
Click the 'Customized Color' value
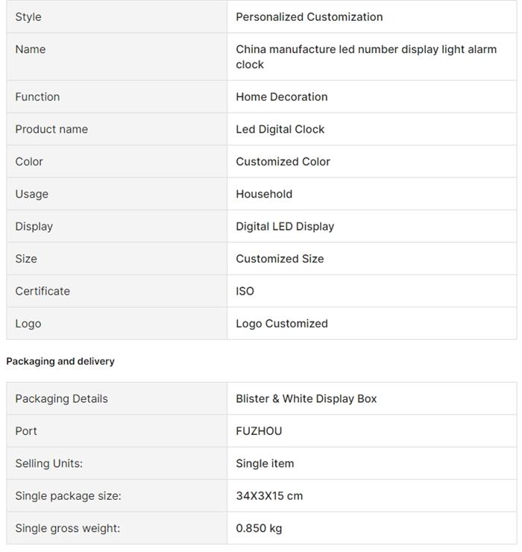coord(283,162)
